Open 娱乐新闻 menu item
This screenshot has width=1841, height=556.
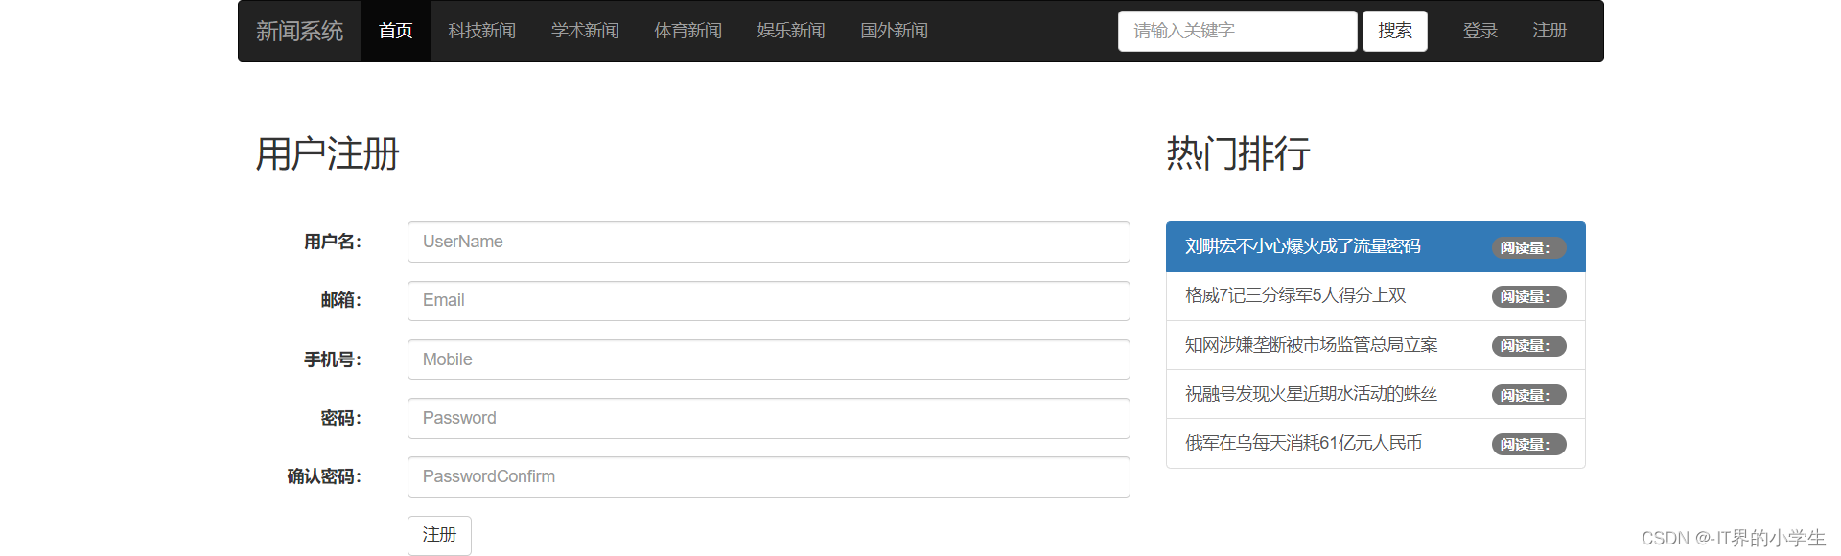coord(791,32)
